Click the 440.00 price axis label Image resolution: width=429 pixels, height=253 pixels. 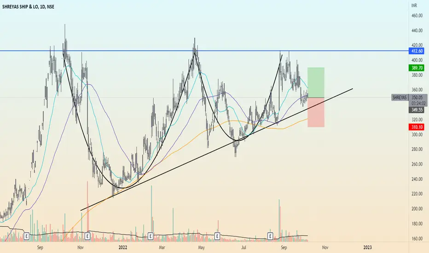point(417,31)
